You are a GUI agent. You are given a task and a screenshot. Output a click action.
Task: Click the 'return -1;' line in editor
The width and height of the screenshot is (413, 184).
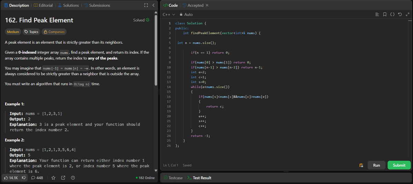pyautogui.click(x=200, y=136)
